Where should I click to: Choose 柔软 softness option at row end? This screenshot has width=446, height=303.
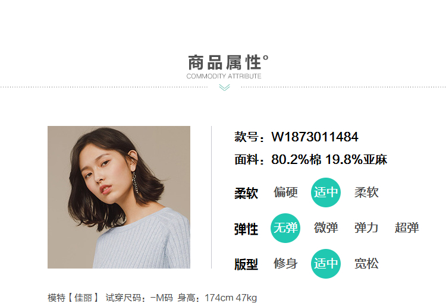tap(366, 192)
